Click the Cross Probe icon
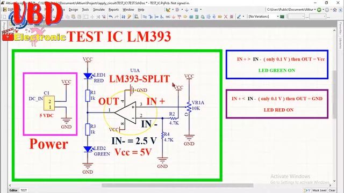Image resolution: width=344 pixels, height=193 pixels. click(129, 17)
